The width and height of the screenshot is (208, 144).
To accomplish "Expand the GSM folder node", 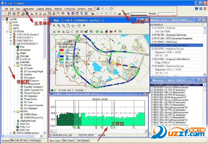I will click(7, 22).
